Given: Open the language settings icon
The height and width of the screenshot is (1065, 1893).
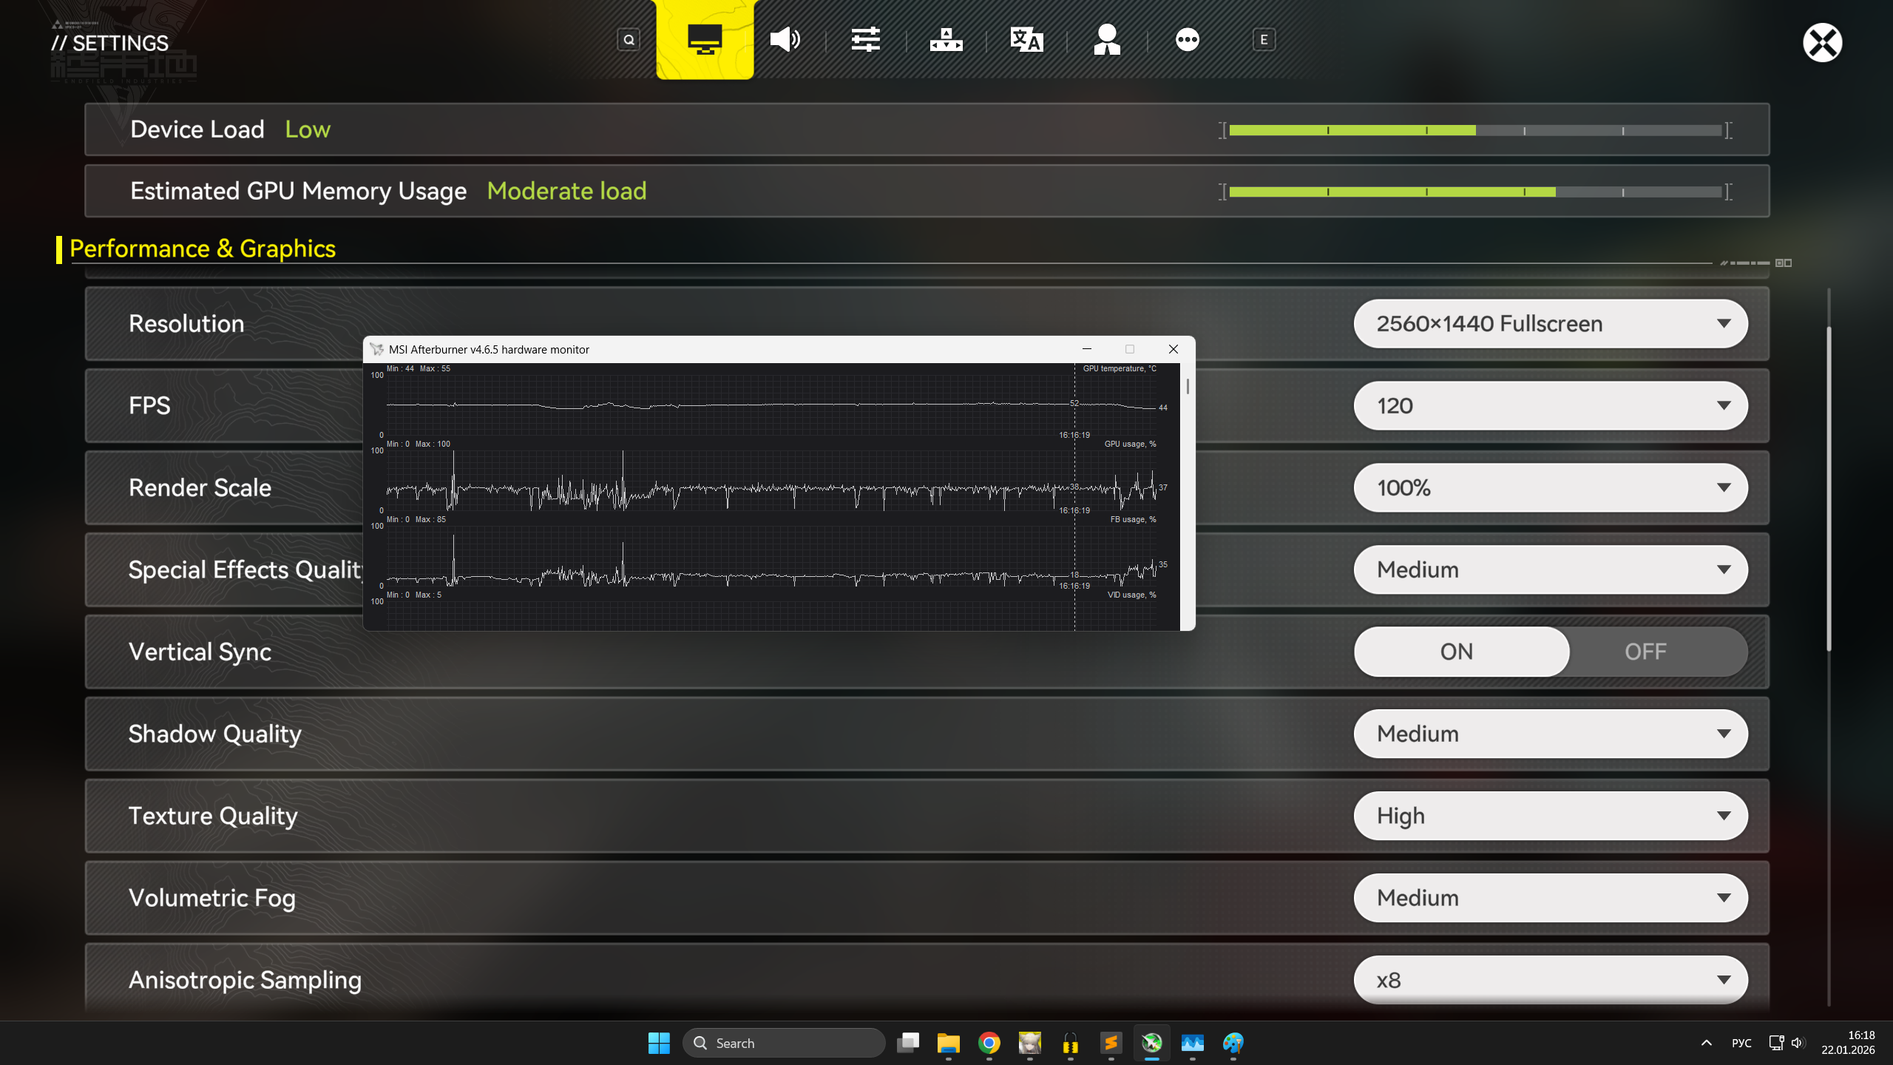Looking at the screenshot, I should pyautogui.click(x=1026, y=39).
